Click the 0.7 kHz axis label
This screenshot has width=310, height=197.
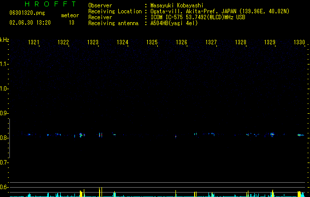(x=3, y=163)
